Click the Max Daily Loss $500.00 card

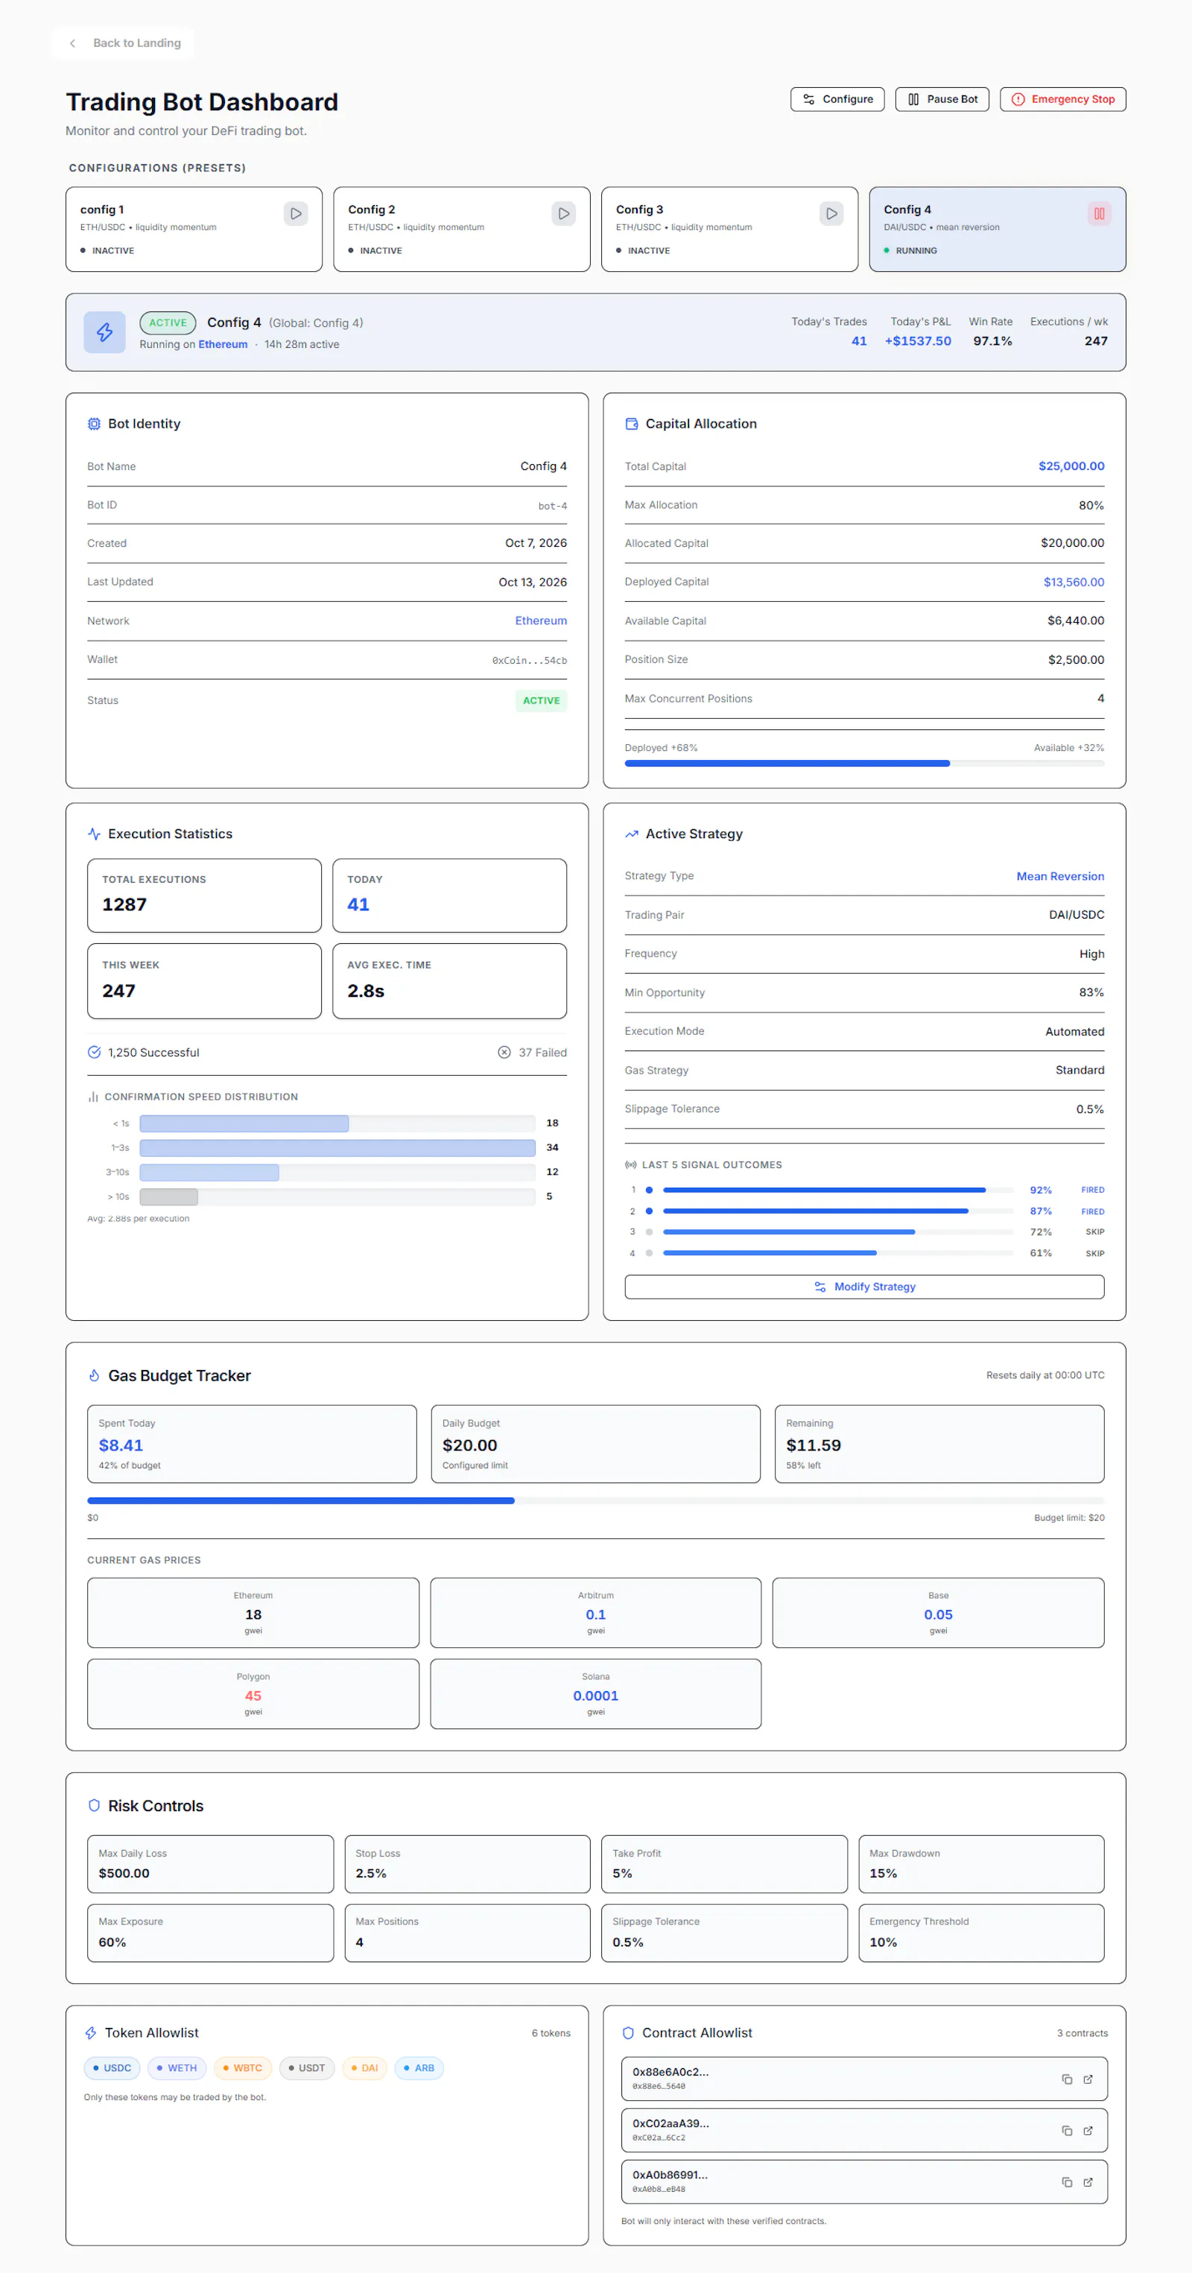tap(210, 1863)
